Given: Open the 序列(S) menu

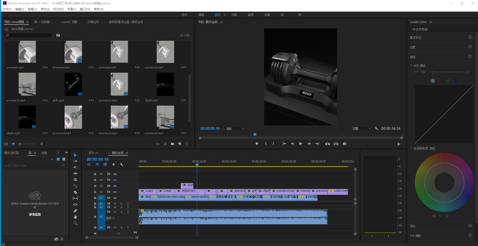Looking at the screenshot, I should (x=45, y=9).
